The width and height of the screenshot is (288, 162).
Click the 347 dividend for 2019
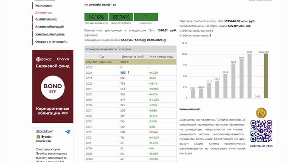[123, 100]
